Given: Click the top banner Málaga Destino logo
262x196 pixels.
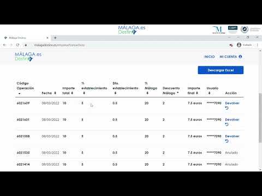Looking at the screenshot, I should pyautogui.click(x=132, y=30).
